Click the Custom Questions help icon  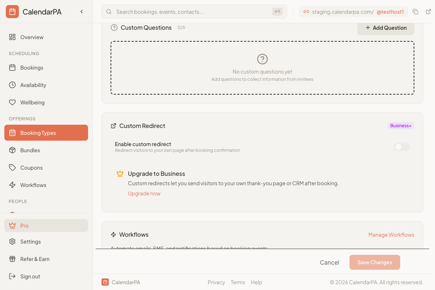click(114, 28)
